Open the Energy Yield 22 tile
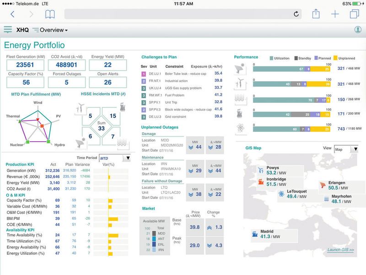The image size is (366, 275). click(x=108, y=65)
